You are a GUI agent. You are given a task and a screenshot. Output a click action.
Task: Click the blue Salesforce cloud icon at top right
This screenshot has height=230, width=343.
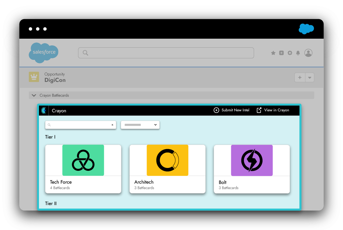click(306, 29)
